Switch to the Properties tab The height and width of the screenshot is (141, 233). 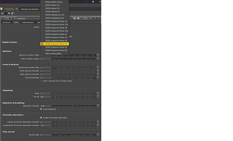tap(10, 9)
